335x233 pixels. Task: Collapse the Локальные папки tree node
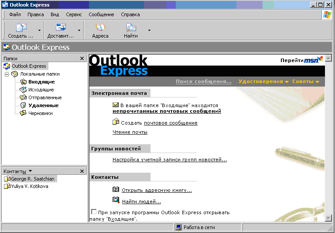(x=7, y=74)
